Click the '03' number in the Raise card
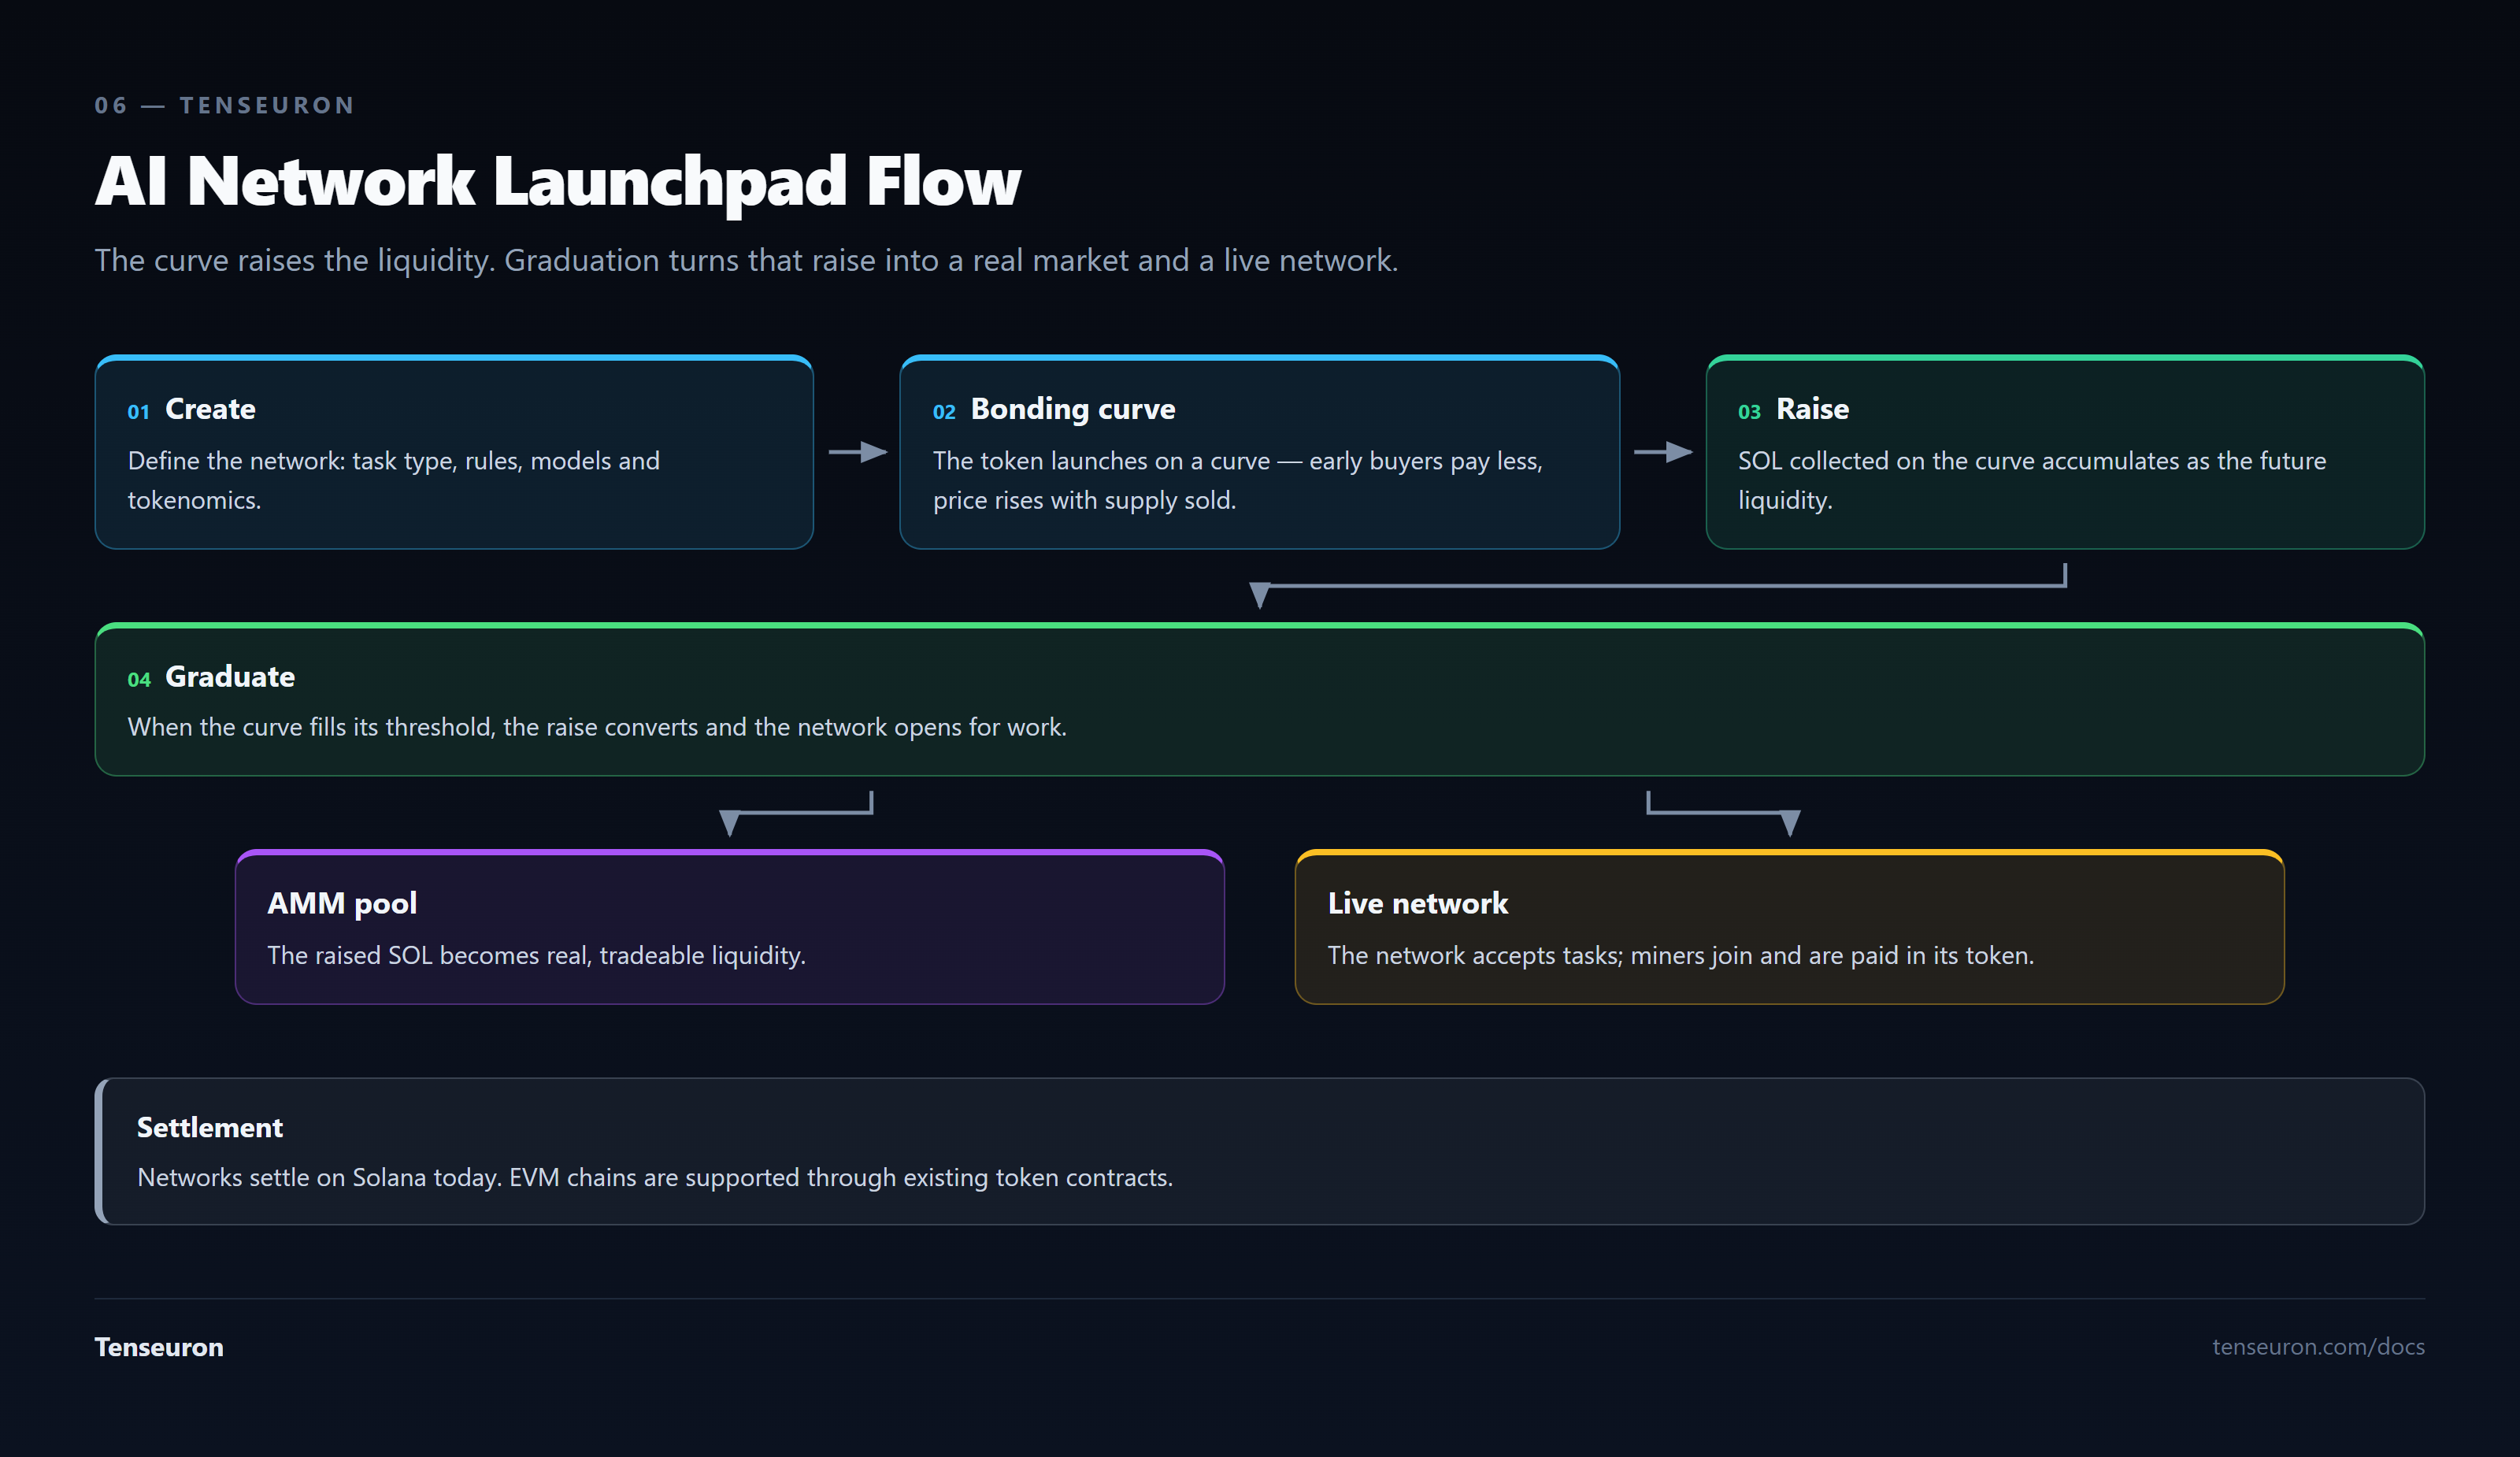 (x=1749, y=412)
